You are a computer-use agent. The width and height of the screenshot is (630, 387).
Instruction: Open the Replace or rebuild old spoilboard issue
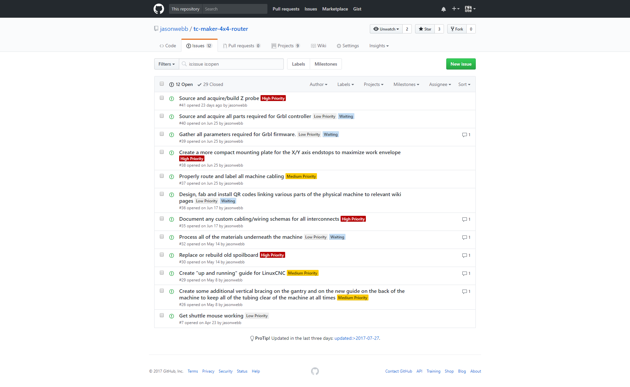click(x=219, y=255)
